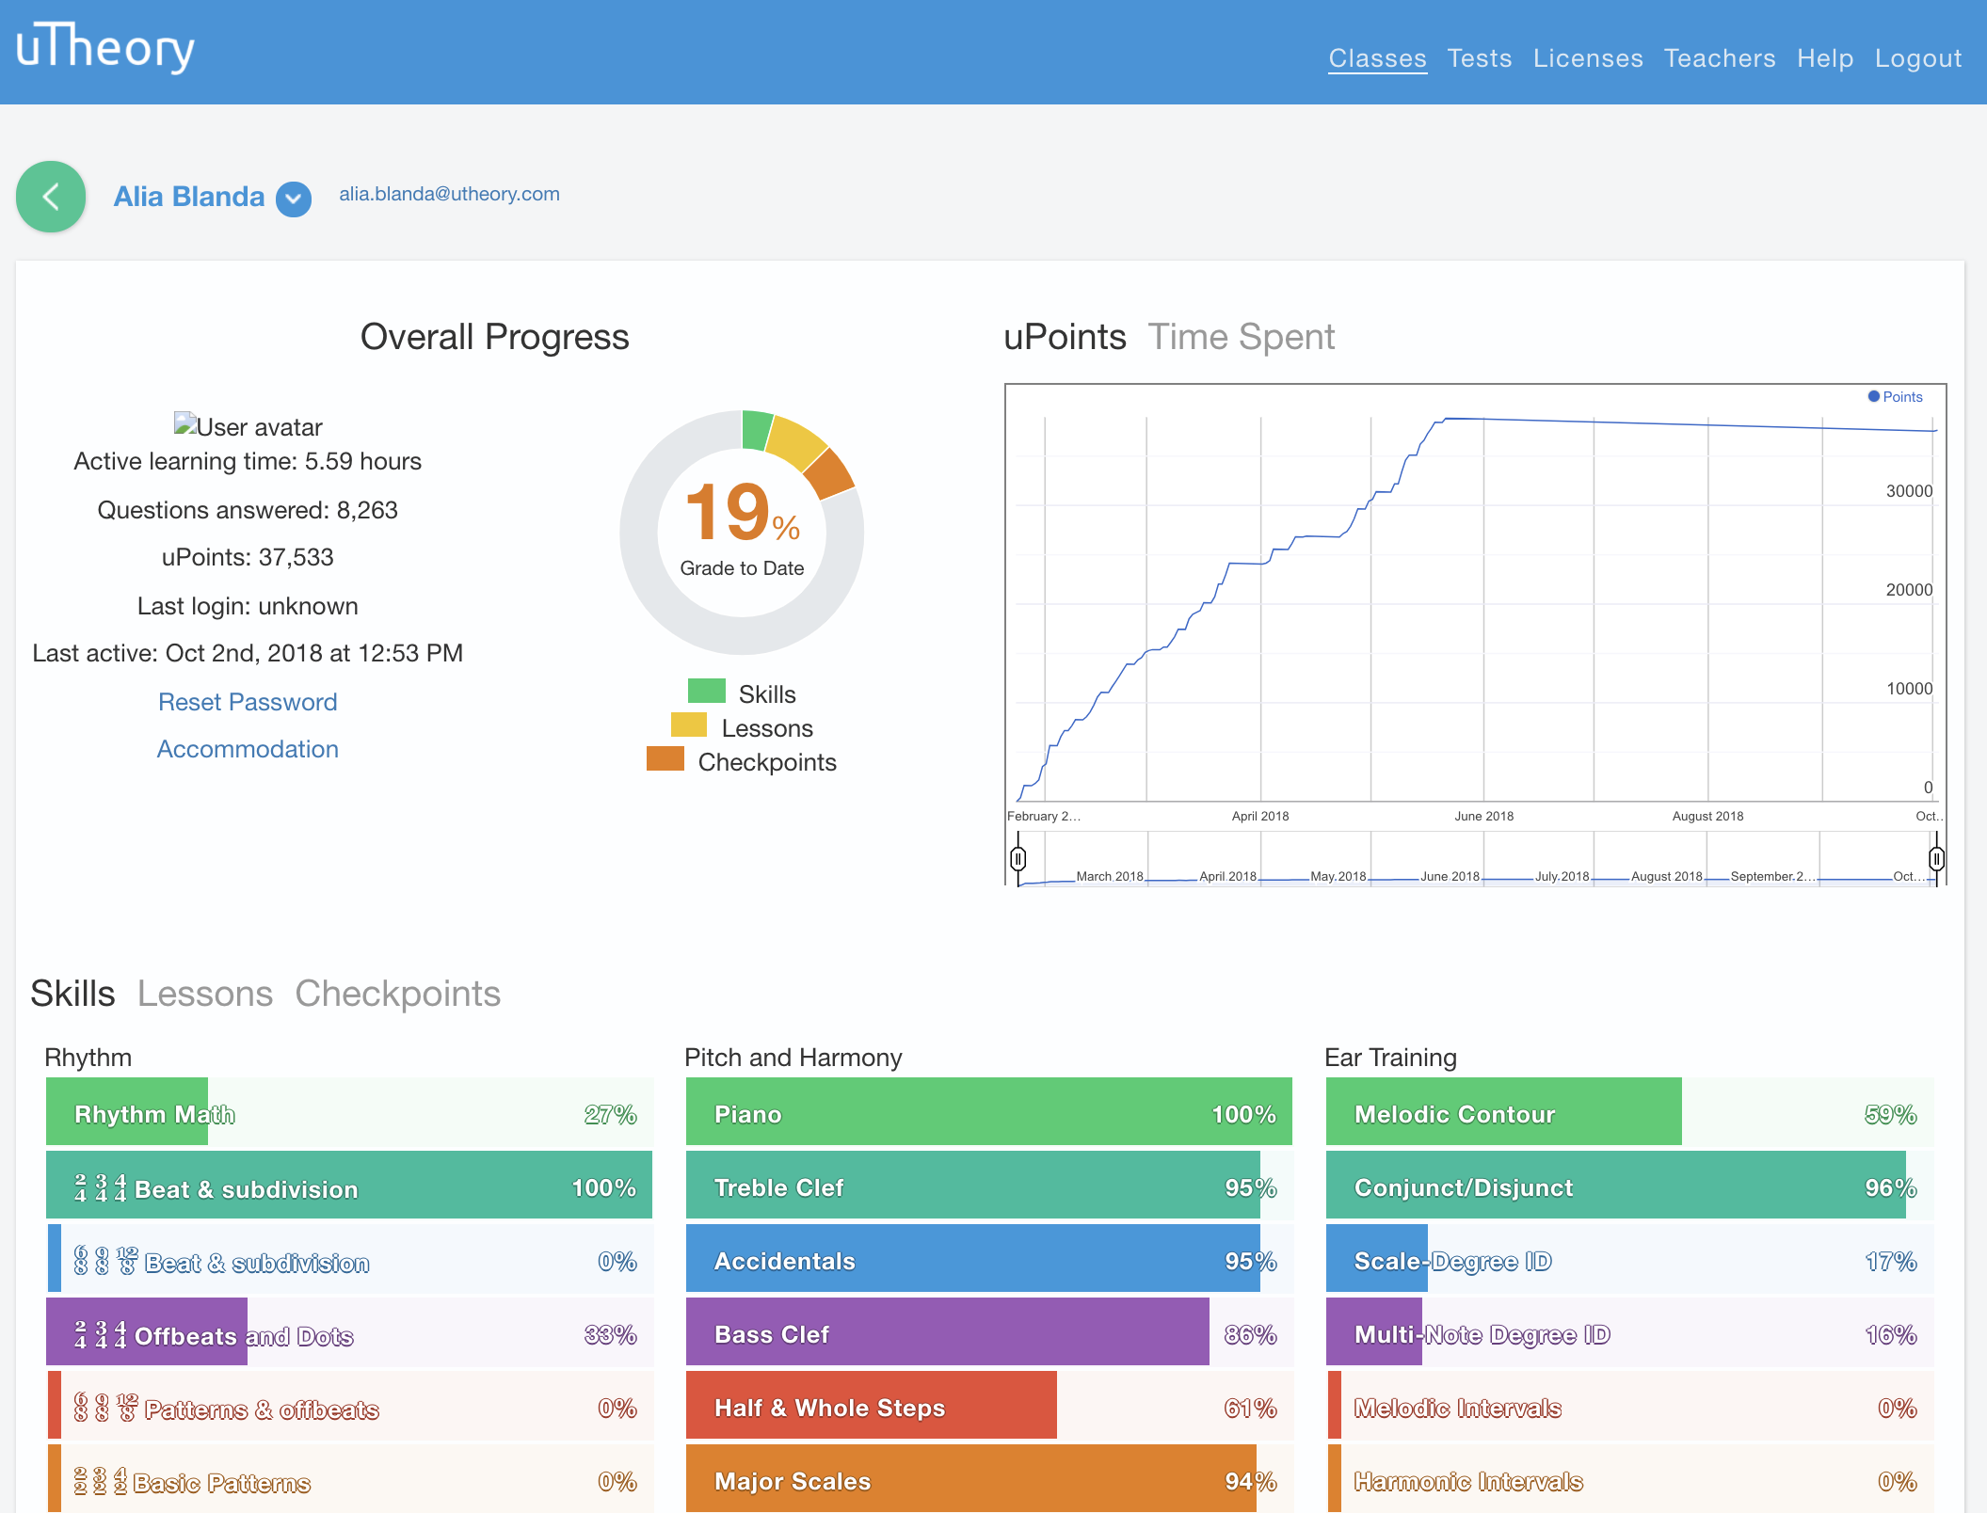The image size is (1987, 1513).
Task: Open the Multi-Note Degree ID skill bar
Action: [1629, 1332]
